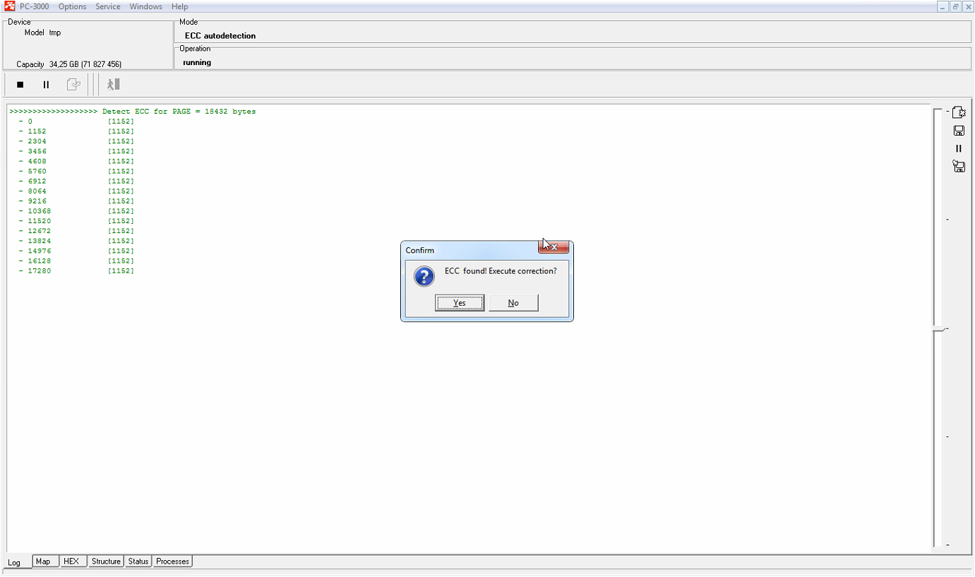Open the Service menu
Screen dimensions: 975x577
click(x=108, y=6)
